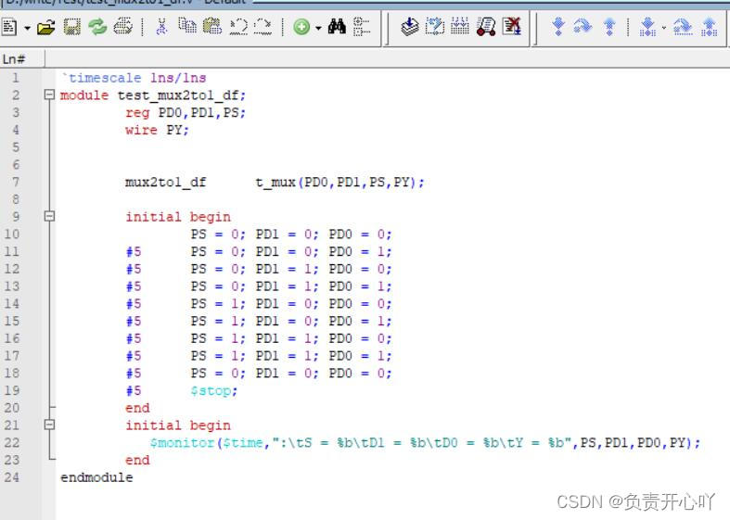The width and height of the screenshot is (730, 520).
Task: Click the 'module' keyword on line 2
Action: coord(84,95)
